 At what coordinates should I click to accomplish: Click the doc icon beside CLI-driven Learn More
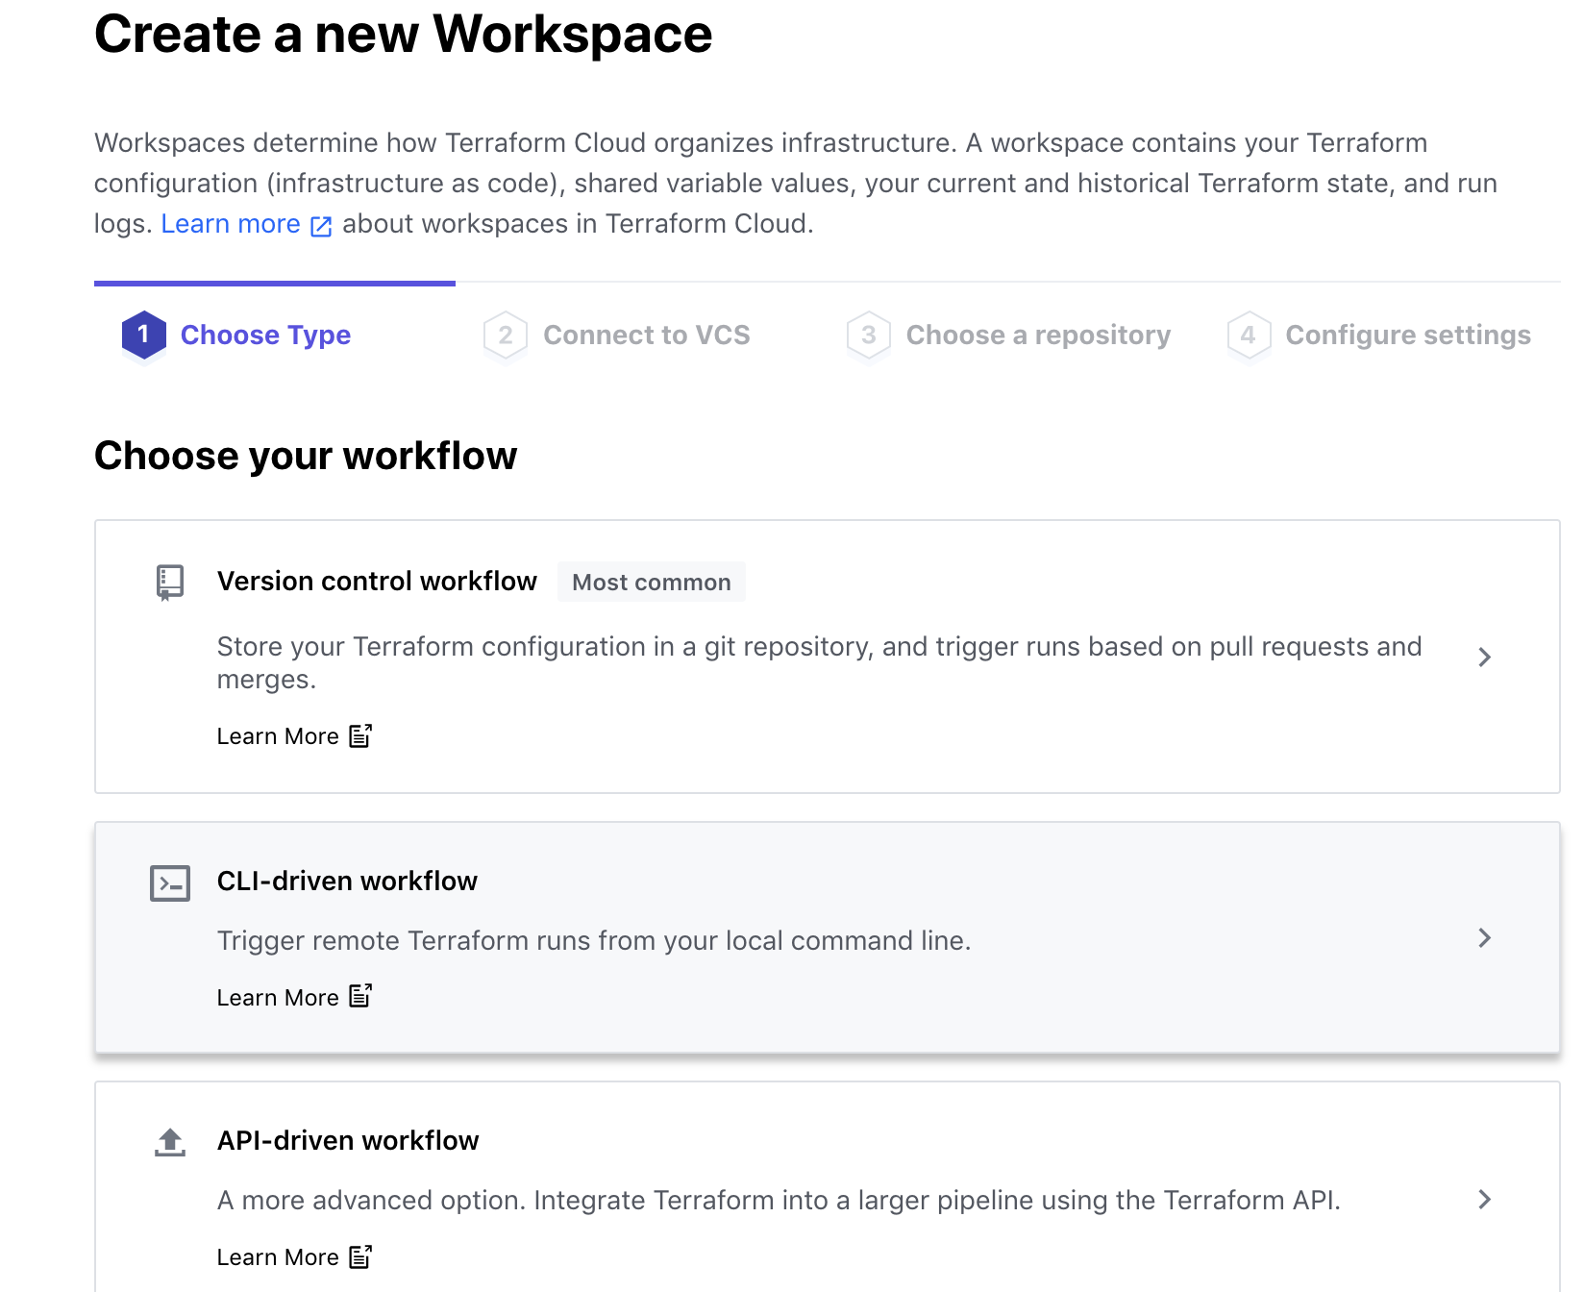tap(360, 996)
